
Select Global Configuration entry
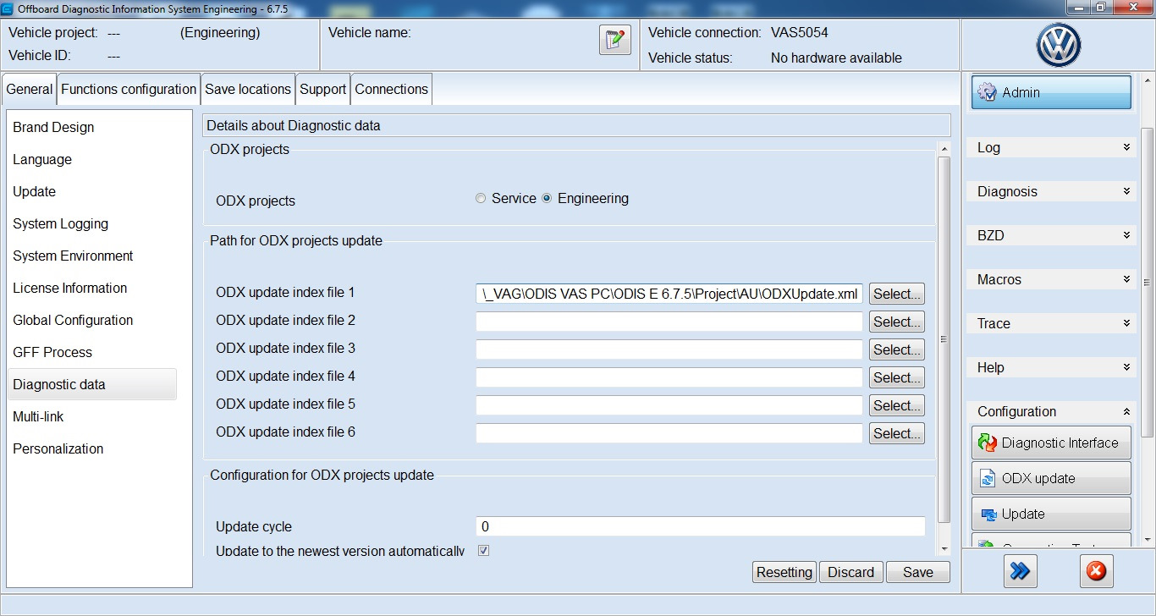[92, 320]
